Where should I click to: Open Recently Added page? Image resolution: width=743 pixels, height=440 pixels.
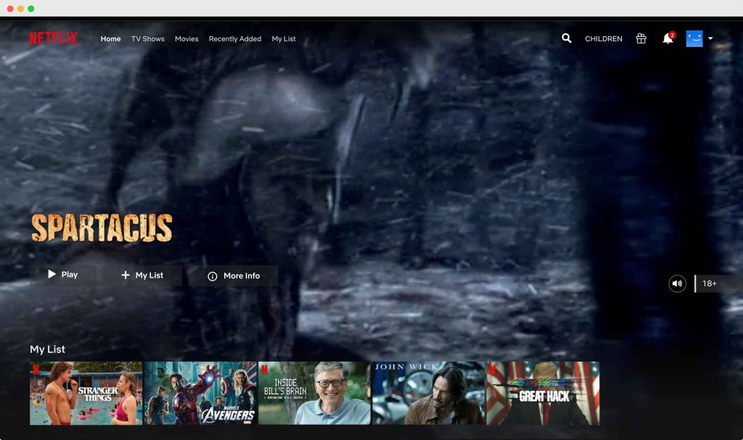coord(235,38)
